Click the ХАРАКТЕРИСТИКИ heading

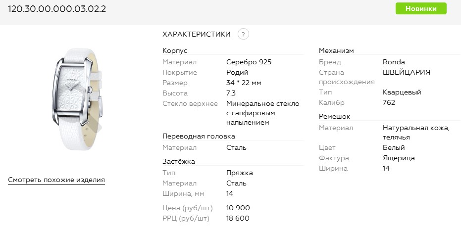(x=197, y=34)
